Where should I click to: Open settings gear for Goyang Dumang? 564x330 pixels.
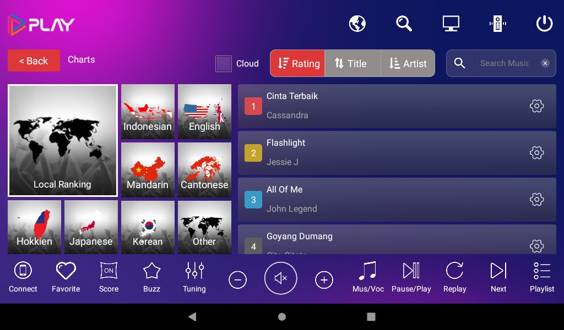click(536, 246)
